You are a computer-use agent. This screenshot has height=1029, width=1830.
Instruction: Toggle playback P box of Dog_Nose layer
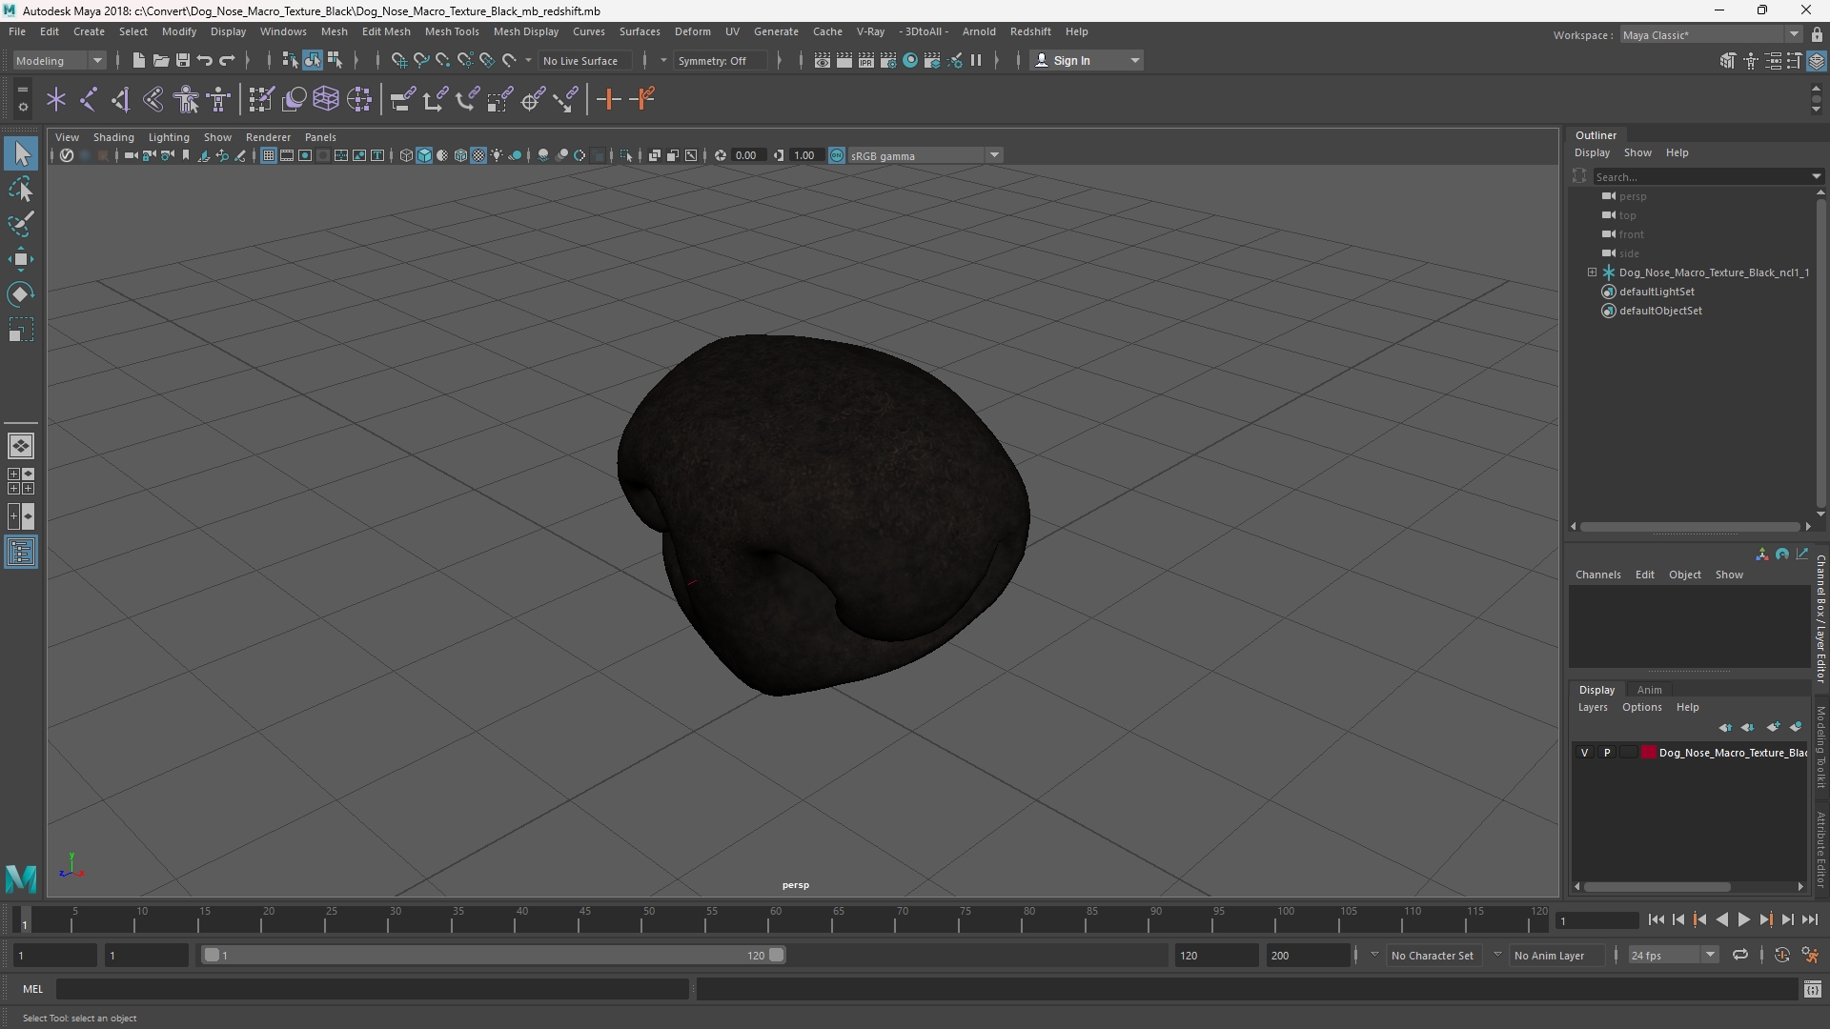coord(1607,753)
